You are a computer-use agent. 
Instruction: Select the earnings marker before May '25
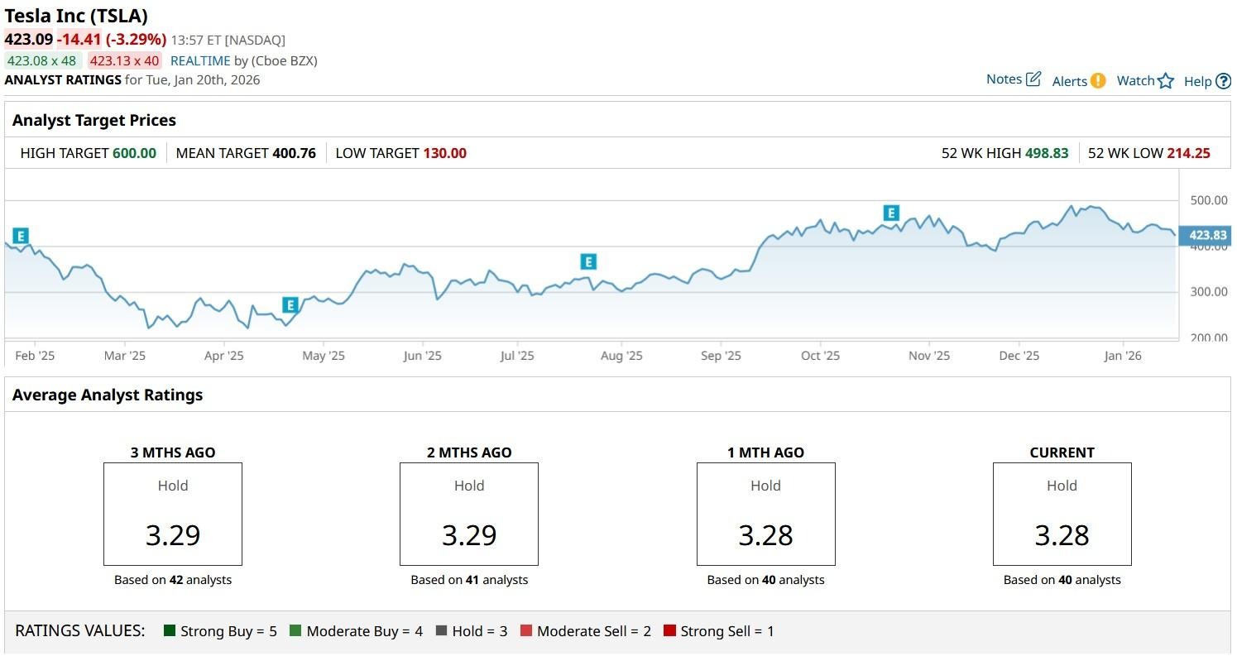[x=290, y=305]
